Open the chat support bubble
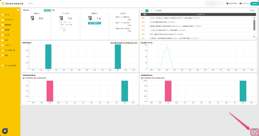Screen dimensions: 259x136 click(5, 131)
